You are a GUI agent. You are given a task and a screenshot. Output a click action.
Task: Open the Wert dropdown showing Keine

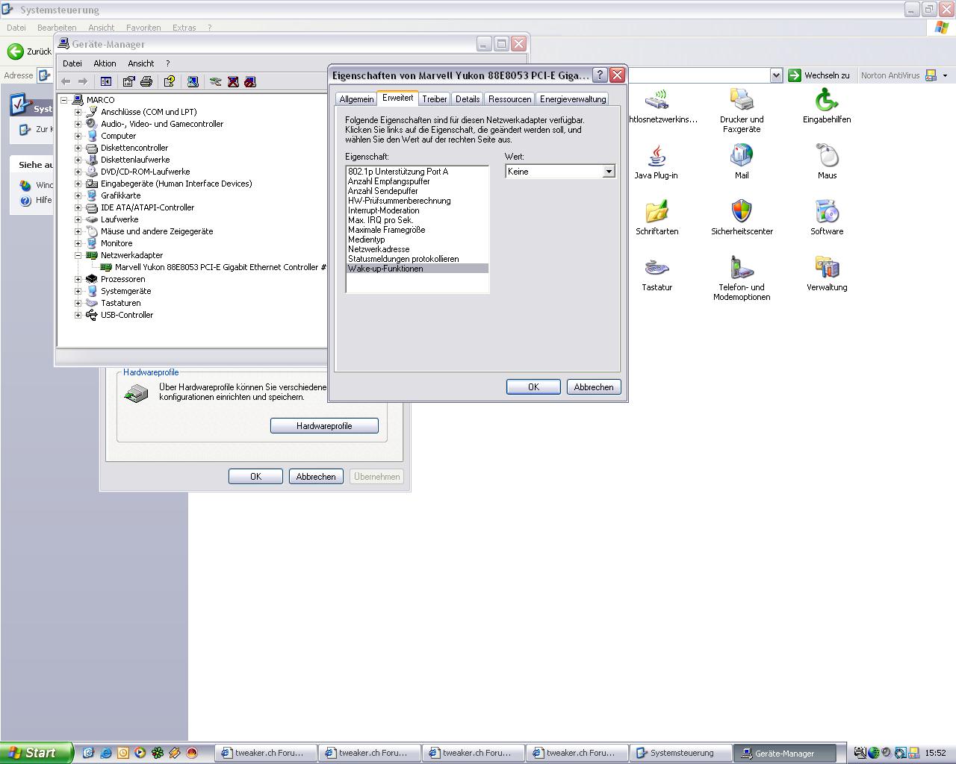click(x=608, y=172)
